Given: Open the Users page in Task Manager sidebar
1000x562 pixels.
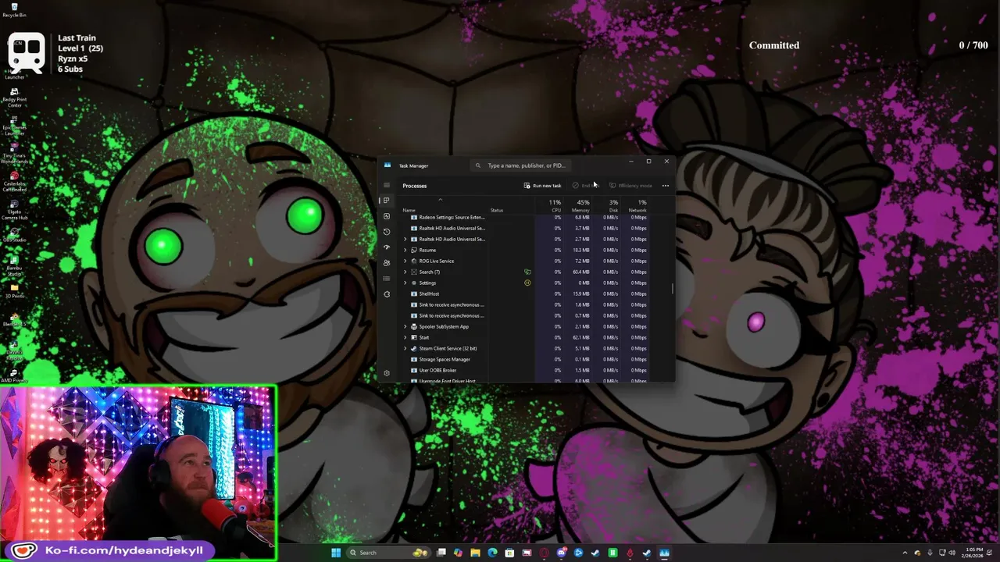Looking at the screenshot, I should point(387,263).
